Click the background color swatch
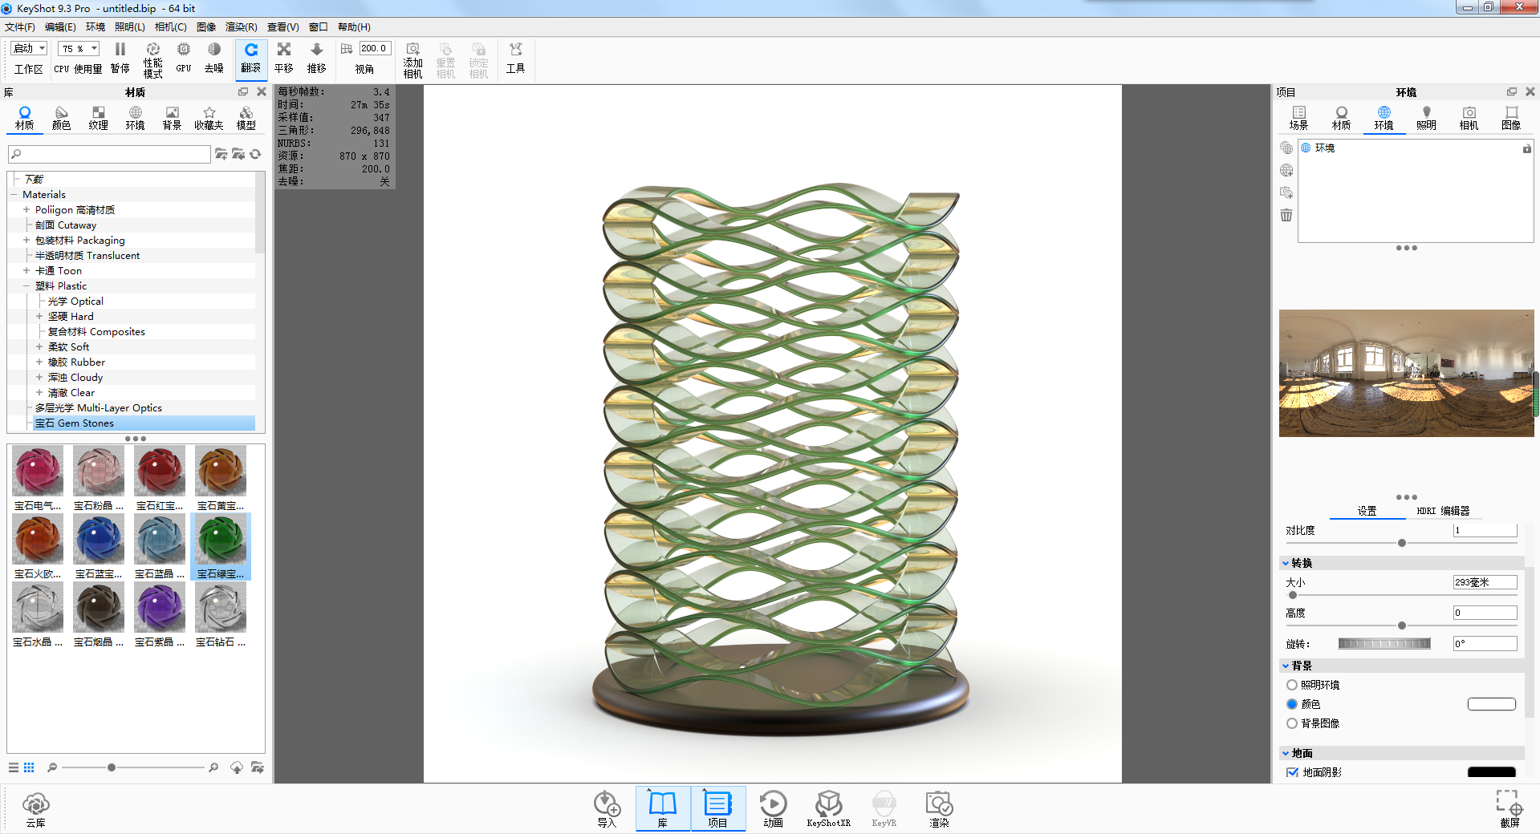Viewport: 1540px width, 834px height. (1491, 704)
